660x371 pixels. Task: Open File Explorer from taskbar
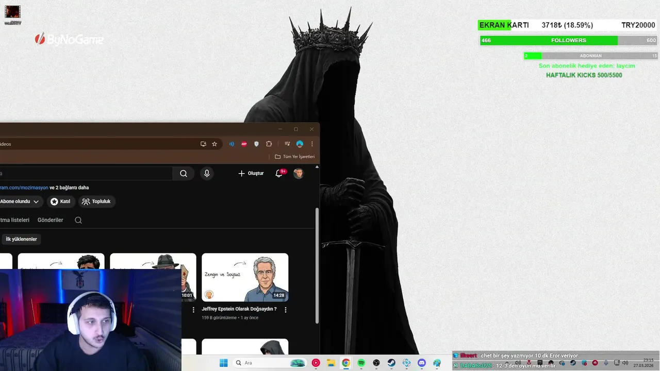coord(331,363)
